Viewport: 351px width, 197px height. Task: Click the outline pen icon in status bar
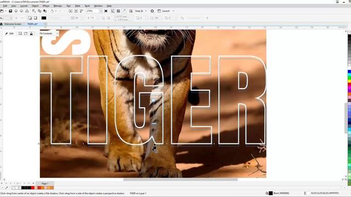pyautogui.click(x=305, y=193)
